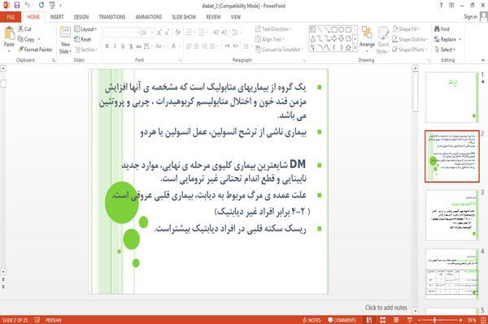
Task: Open Quick Styles gallery
Action: (383, 41)
